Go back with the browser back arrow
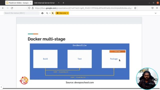 3,8
